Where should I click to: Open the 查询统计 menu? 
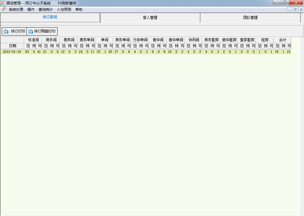[x=46, y=9]
